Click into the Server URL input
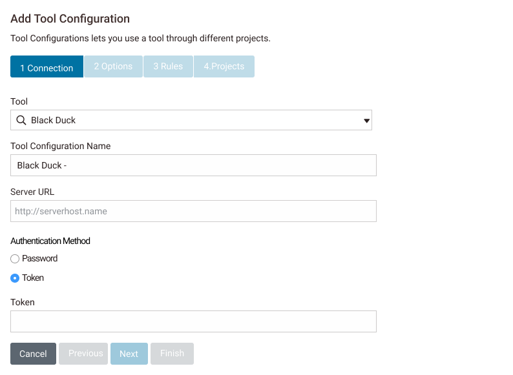 (x=193, y=211)
